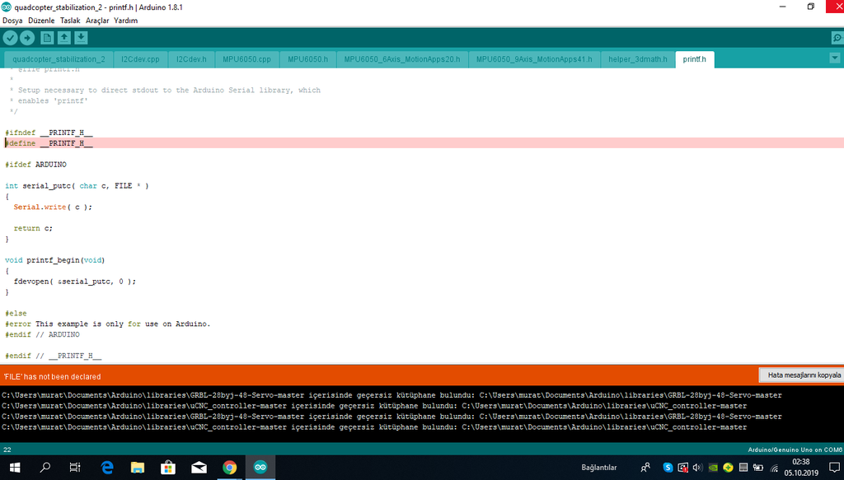The width and height of the screenshot is (844, 480).
Task: Click the '#ifdef ARDUINO' line
Action: 36,165
